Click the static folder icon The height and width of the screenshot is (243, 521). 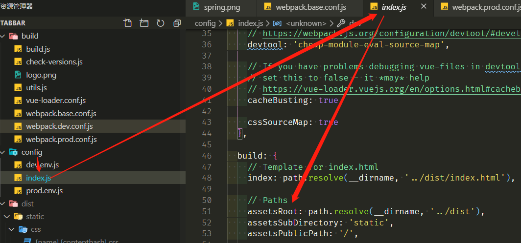pos(18,217)
